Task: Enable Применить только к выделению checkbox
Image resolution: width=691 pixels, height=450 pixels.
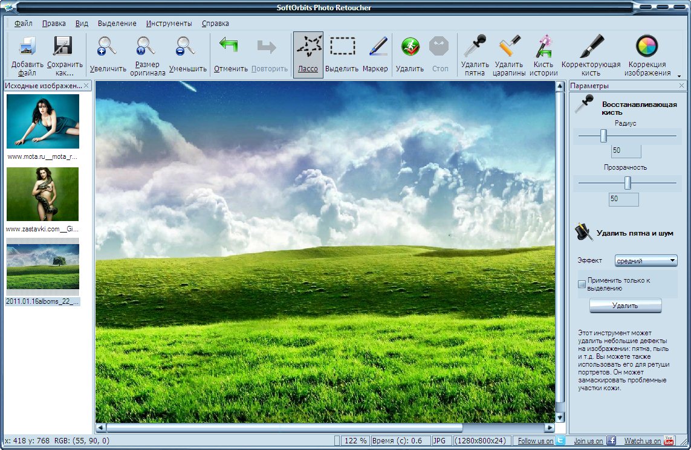Action: (582, 284)
